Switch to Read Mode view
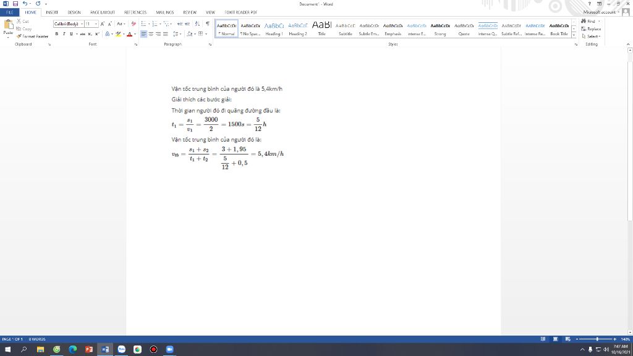 [543, 339]
